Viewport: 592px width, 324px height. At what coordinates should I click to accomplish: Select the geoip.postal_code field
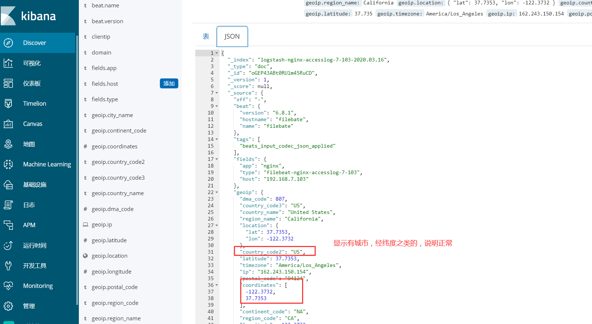pyautogui.click(x=115, y=287)
